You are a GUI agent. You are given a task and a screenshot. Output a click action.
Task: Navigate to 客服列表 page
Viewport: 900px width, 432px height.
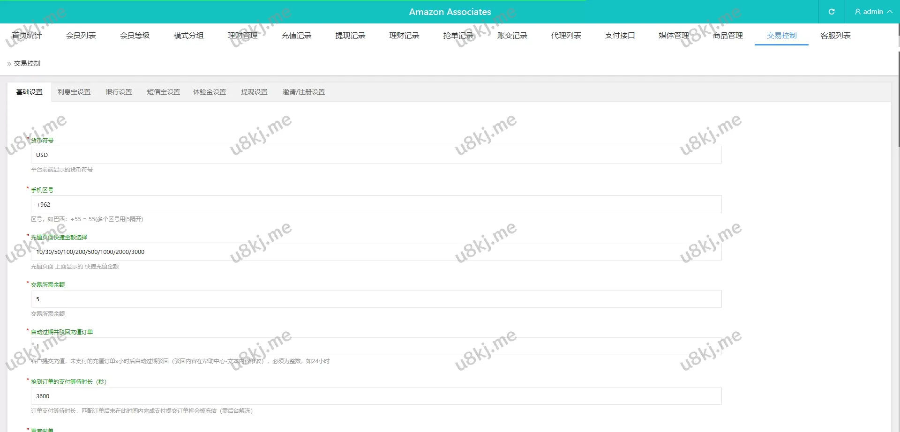pos(835,36)
